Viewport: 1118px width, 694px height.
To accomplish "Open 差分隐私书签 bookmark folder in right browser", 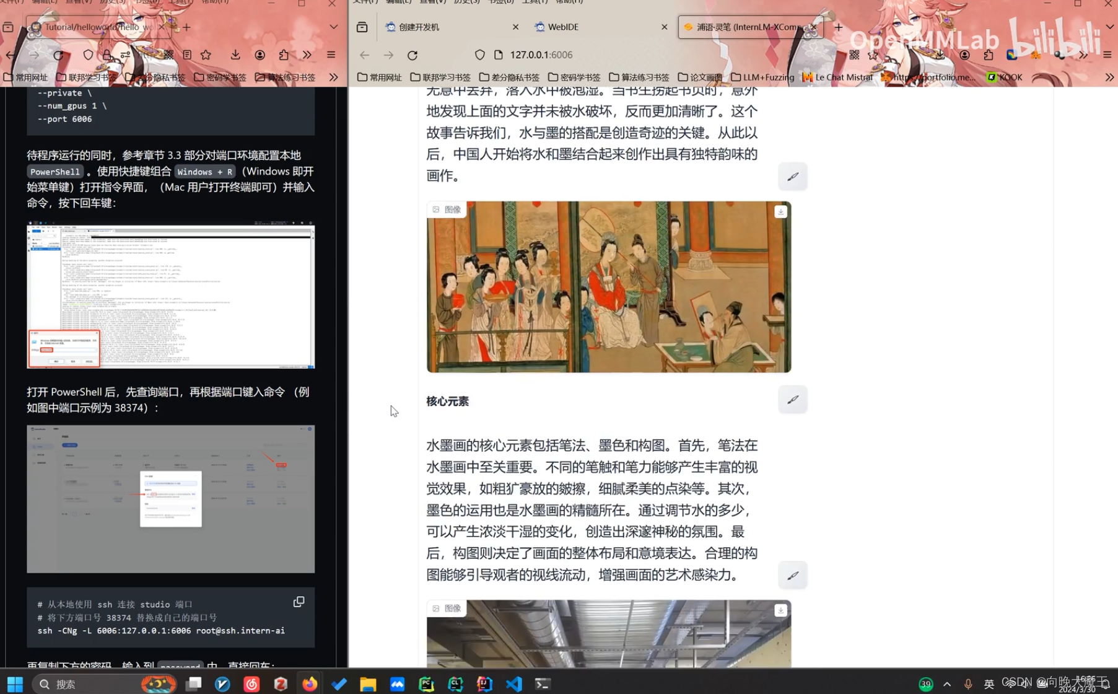I will coord(509,77).
